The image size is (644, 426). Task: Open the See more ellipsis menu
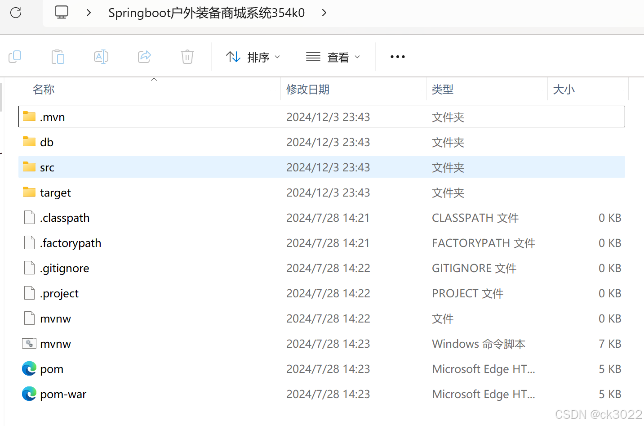[x=397, y=57]
